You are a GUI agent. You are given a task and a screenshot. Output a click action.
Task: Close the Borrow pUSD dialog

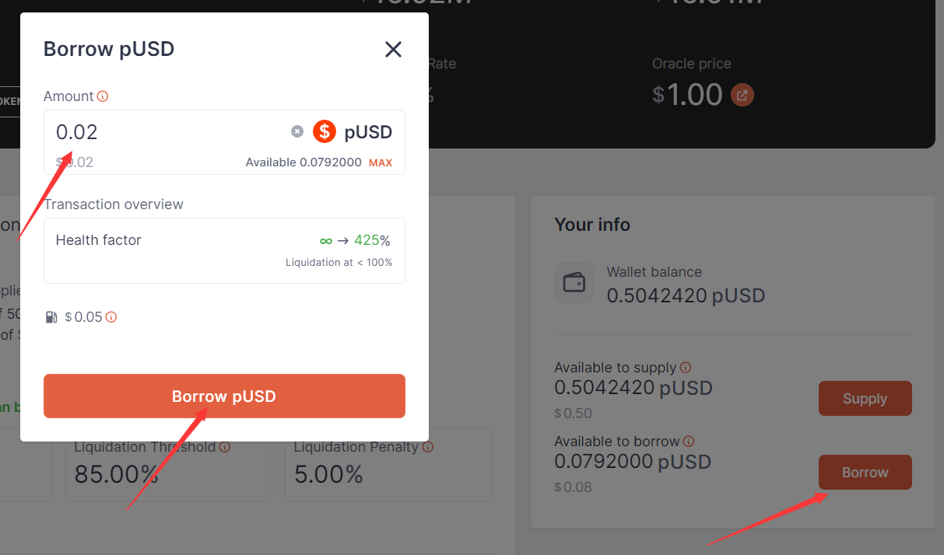pos(393,50)
